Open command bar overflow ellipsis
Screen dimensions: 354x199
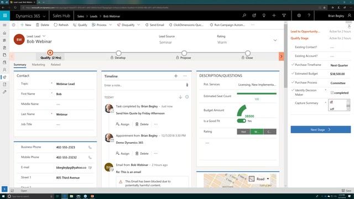coord(253,25)
